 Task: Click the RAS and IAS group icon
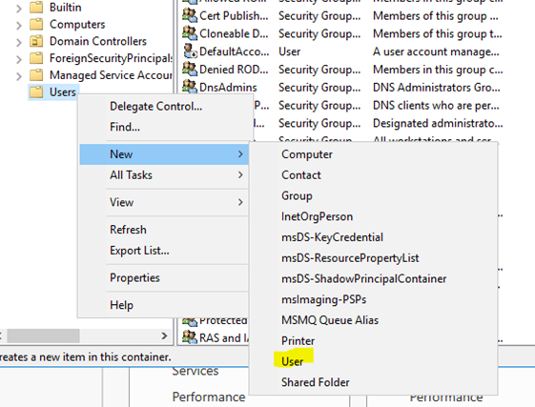(x=190, y=337)
